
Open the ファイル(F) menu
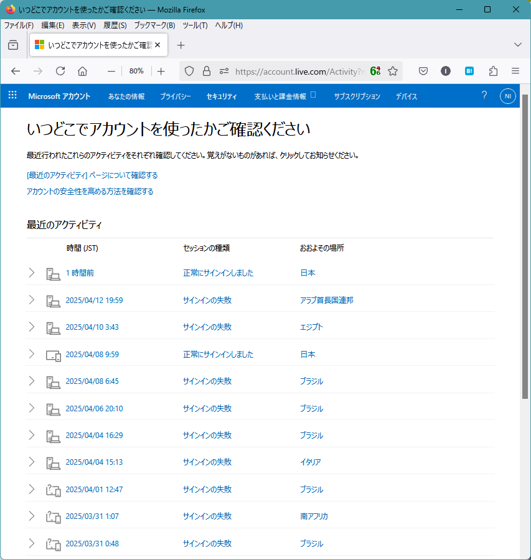(x=19, y=26)
